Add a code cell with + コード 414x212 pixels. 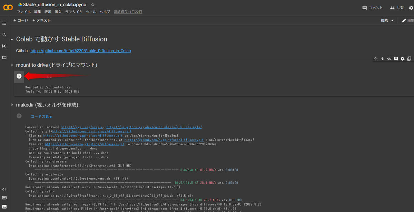21,20
